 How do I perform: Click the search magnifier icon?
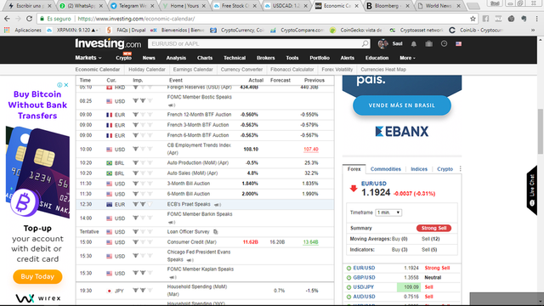tap(365, 43)
